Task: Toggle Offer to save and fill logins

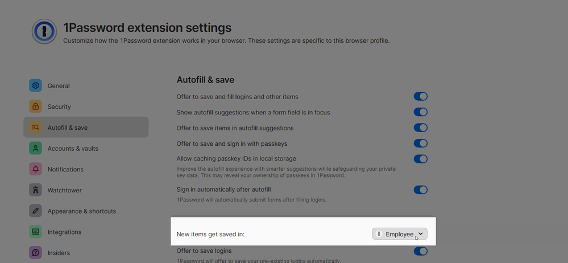Action: [x=420, y=97]
